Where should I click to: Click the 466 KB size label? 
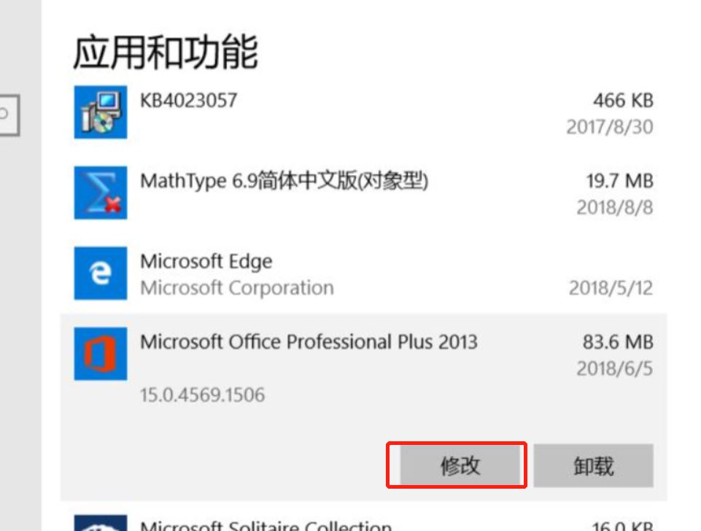622,100
